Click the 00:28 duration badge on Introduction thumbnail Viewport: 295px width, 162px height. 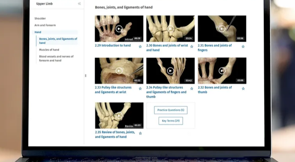(137, 38)
